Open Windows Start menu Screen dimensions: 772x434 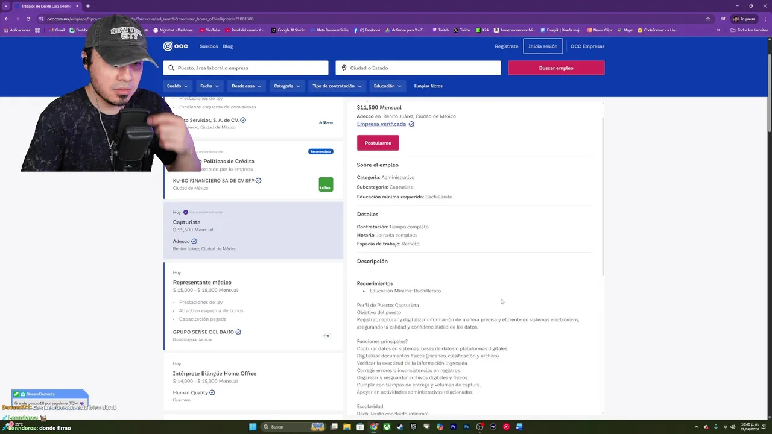point(253,427)
